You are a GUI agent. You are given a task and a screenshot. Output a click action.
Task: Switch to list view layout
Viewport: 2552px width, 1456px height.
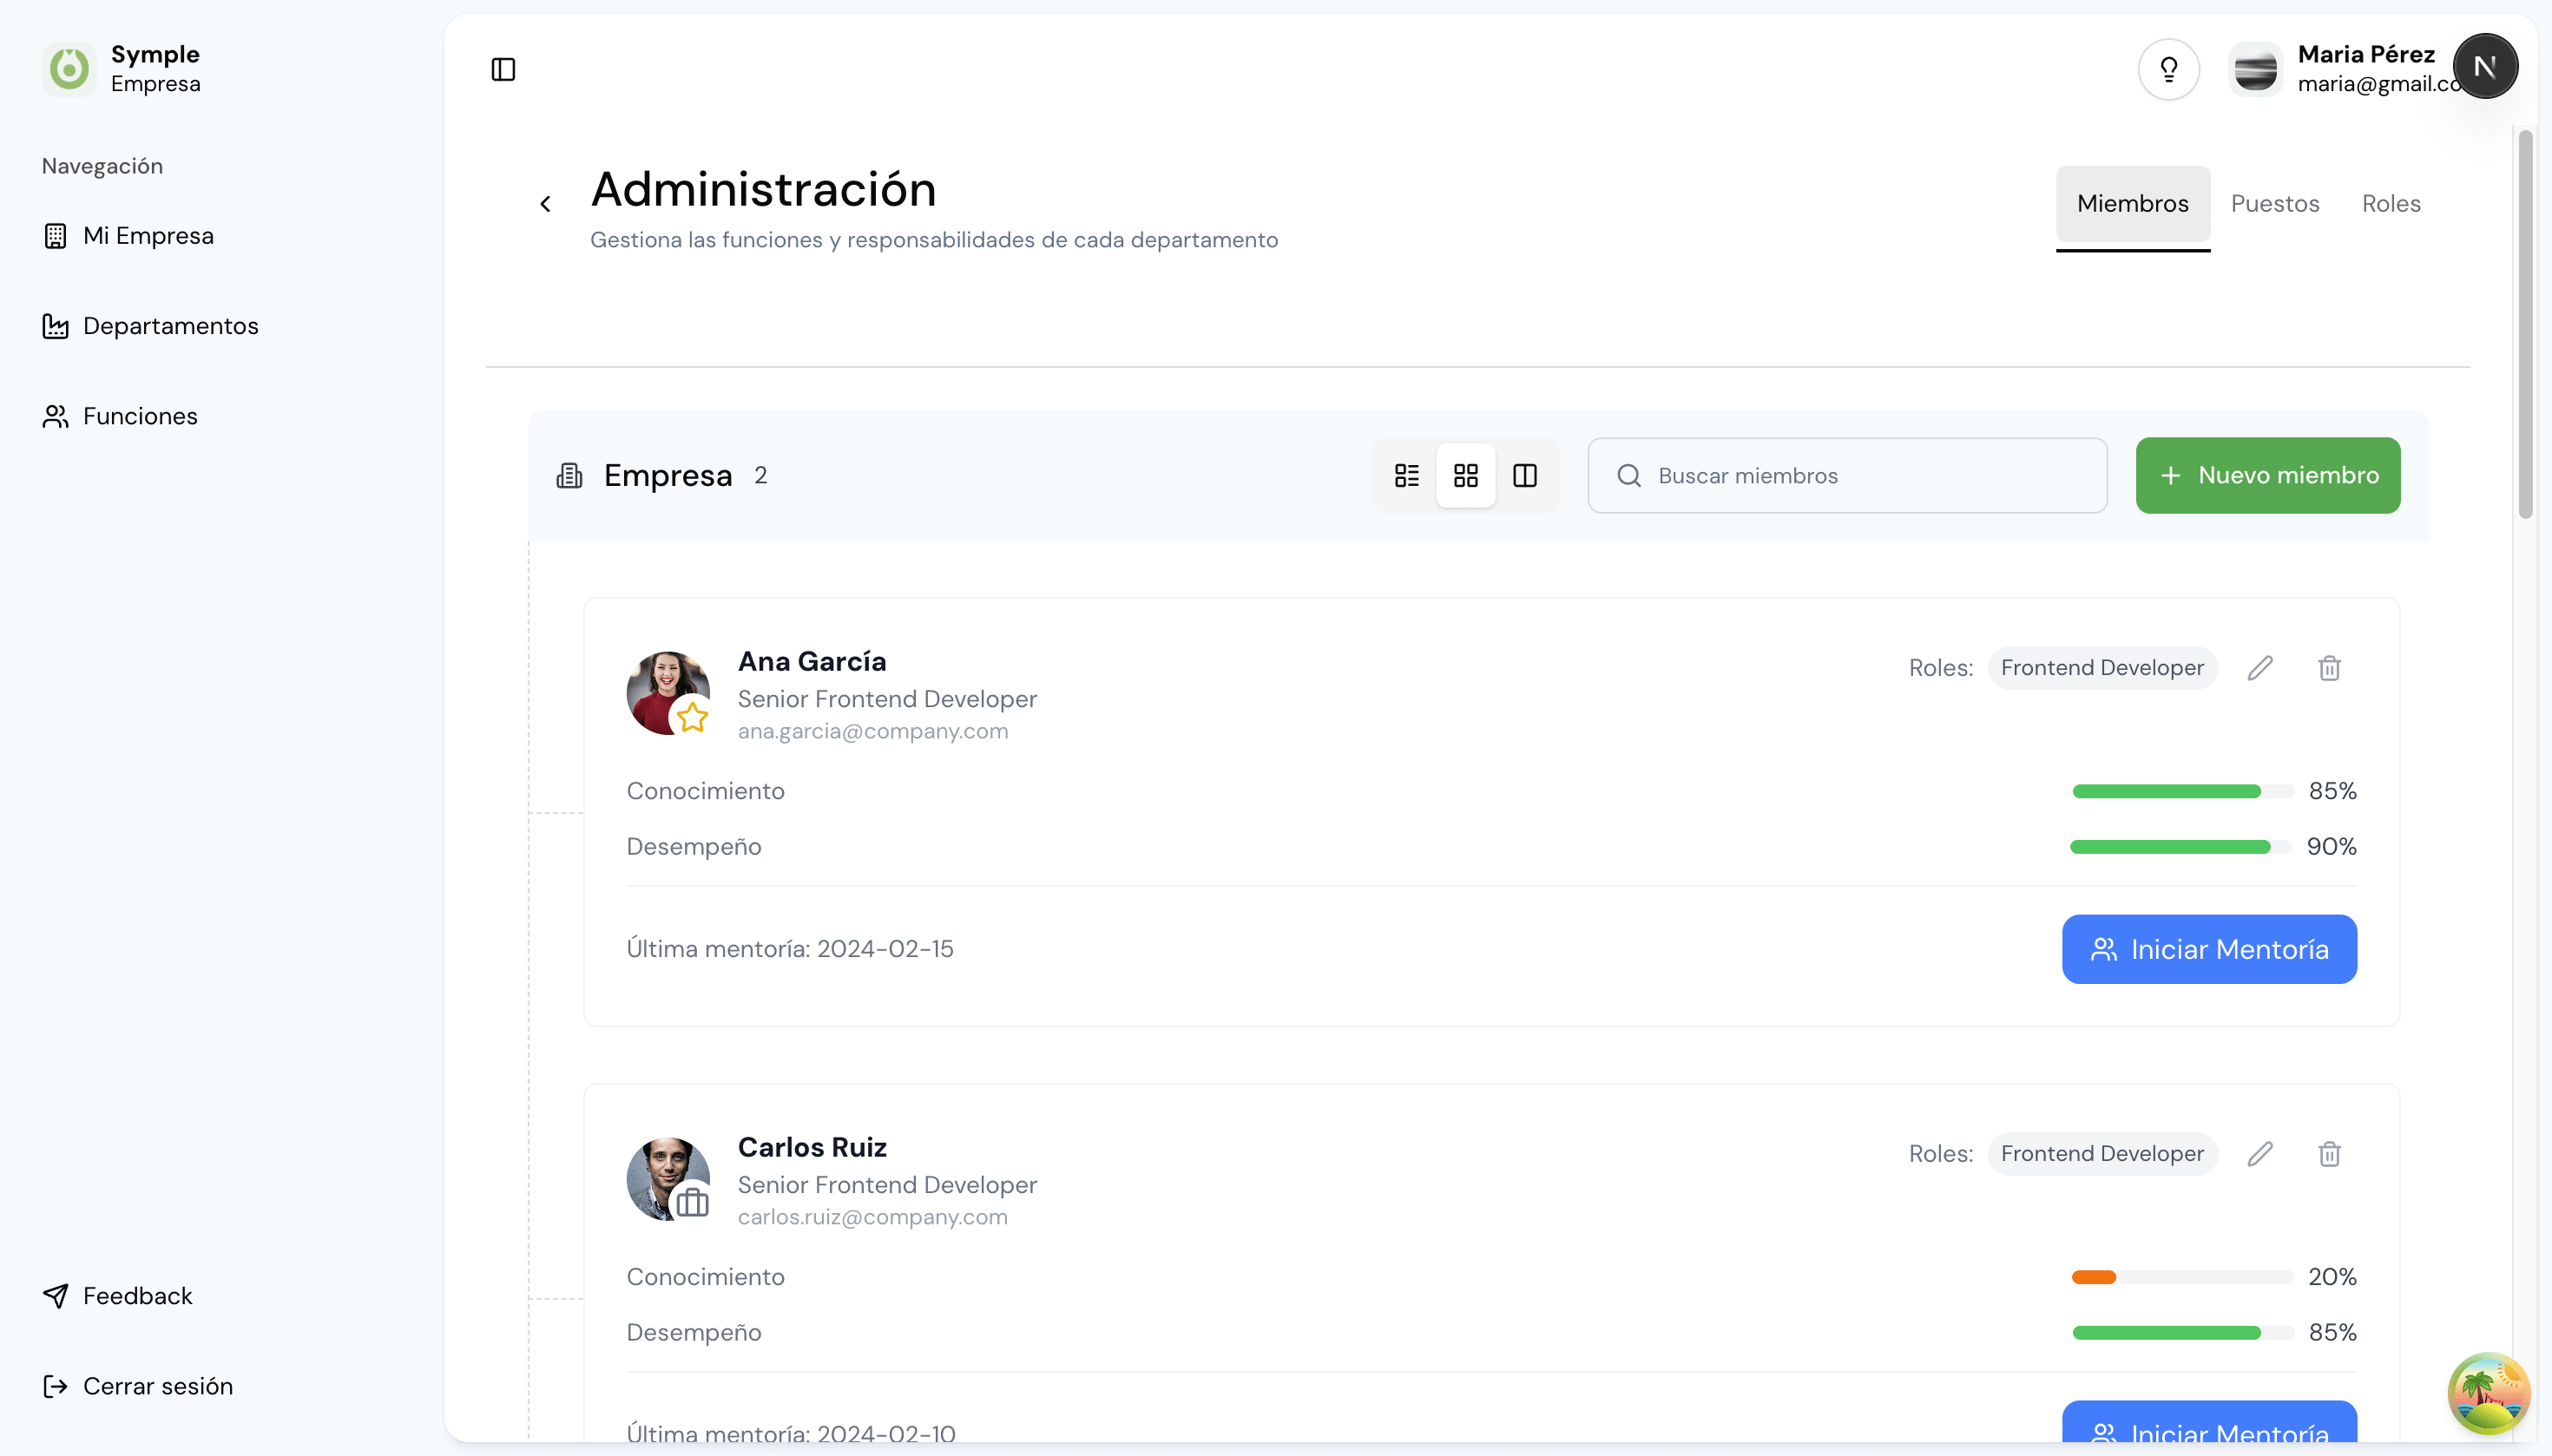tap(1406, 475)
